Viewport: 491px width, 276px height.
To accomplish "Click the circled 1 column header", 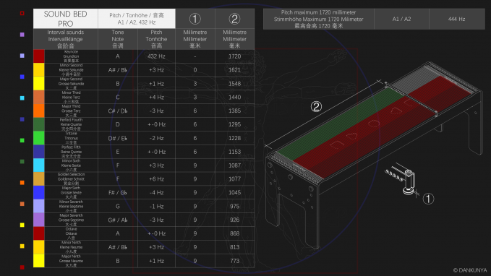I will (195, 19).
